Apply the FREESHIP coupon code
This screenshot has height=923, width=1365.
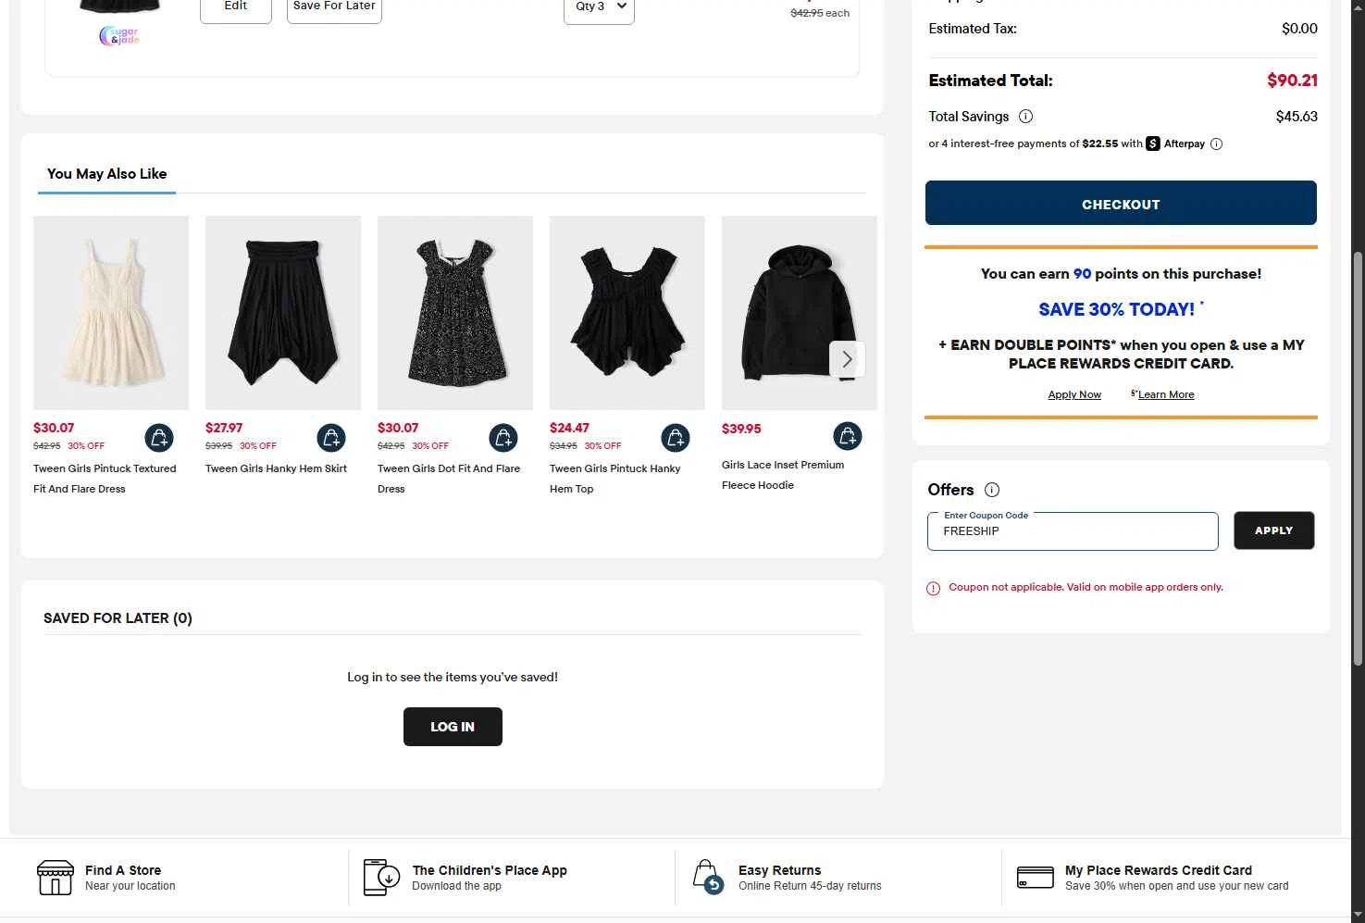point(1273,530)
